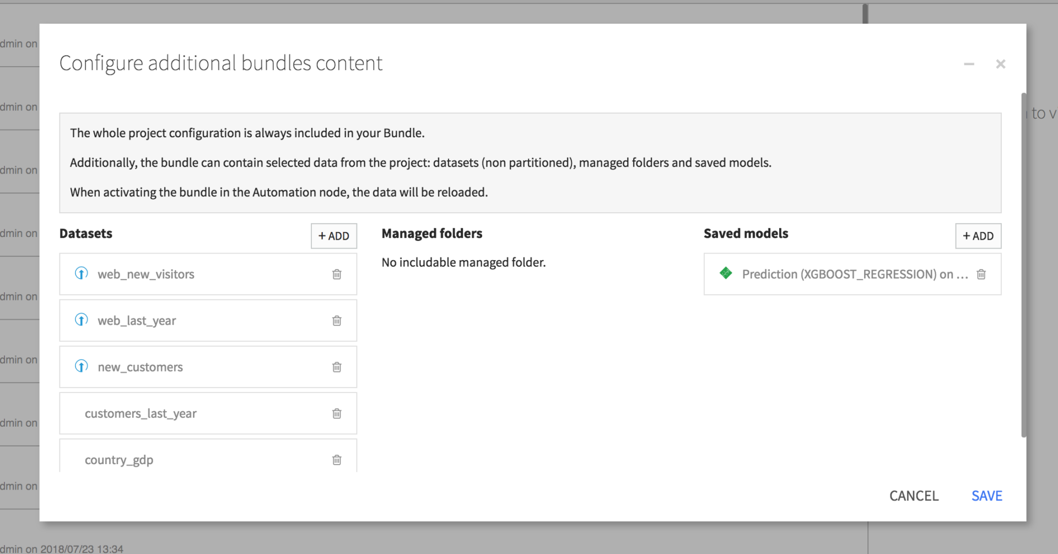Remove web_last_year using its trash icon

click(337, 320)
